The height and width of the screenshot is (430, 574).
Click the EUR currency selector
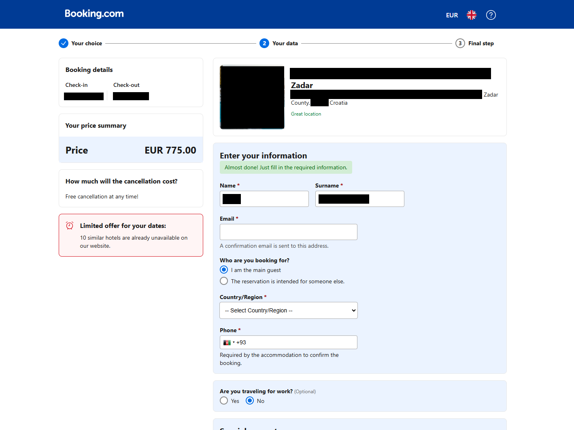(x=452, y=15)
